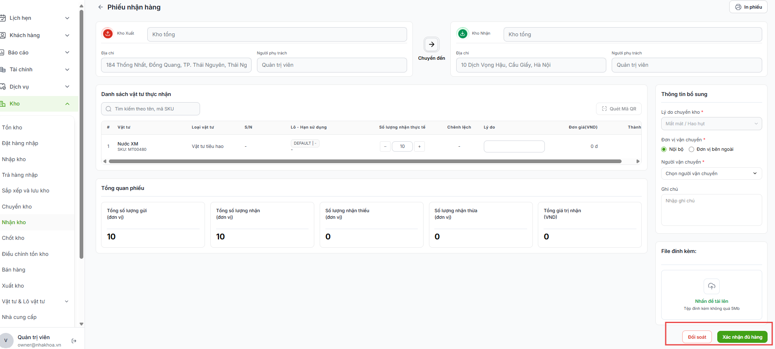775x349 pixels.
Task: Click the Lý do input field for Nước XM
Action: [514, 146]
